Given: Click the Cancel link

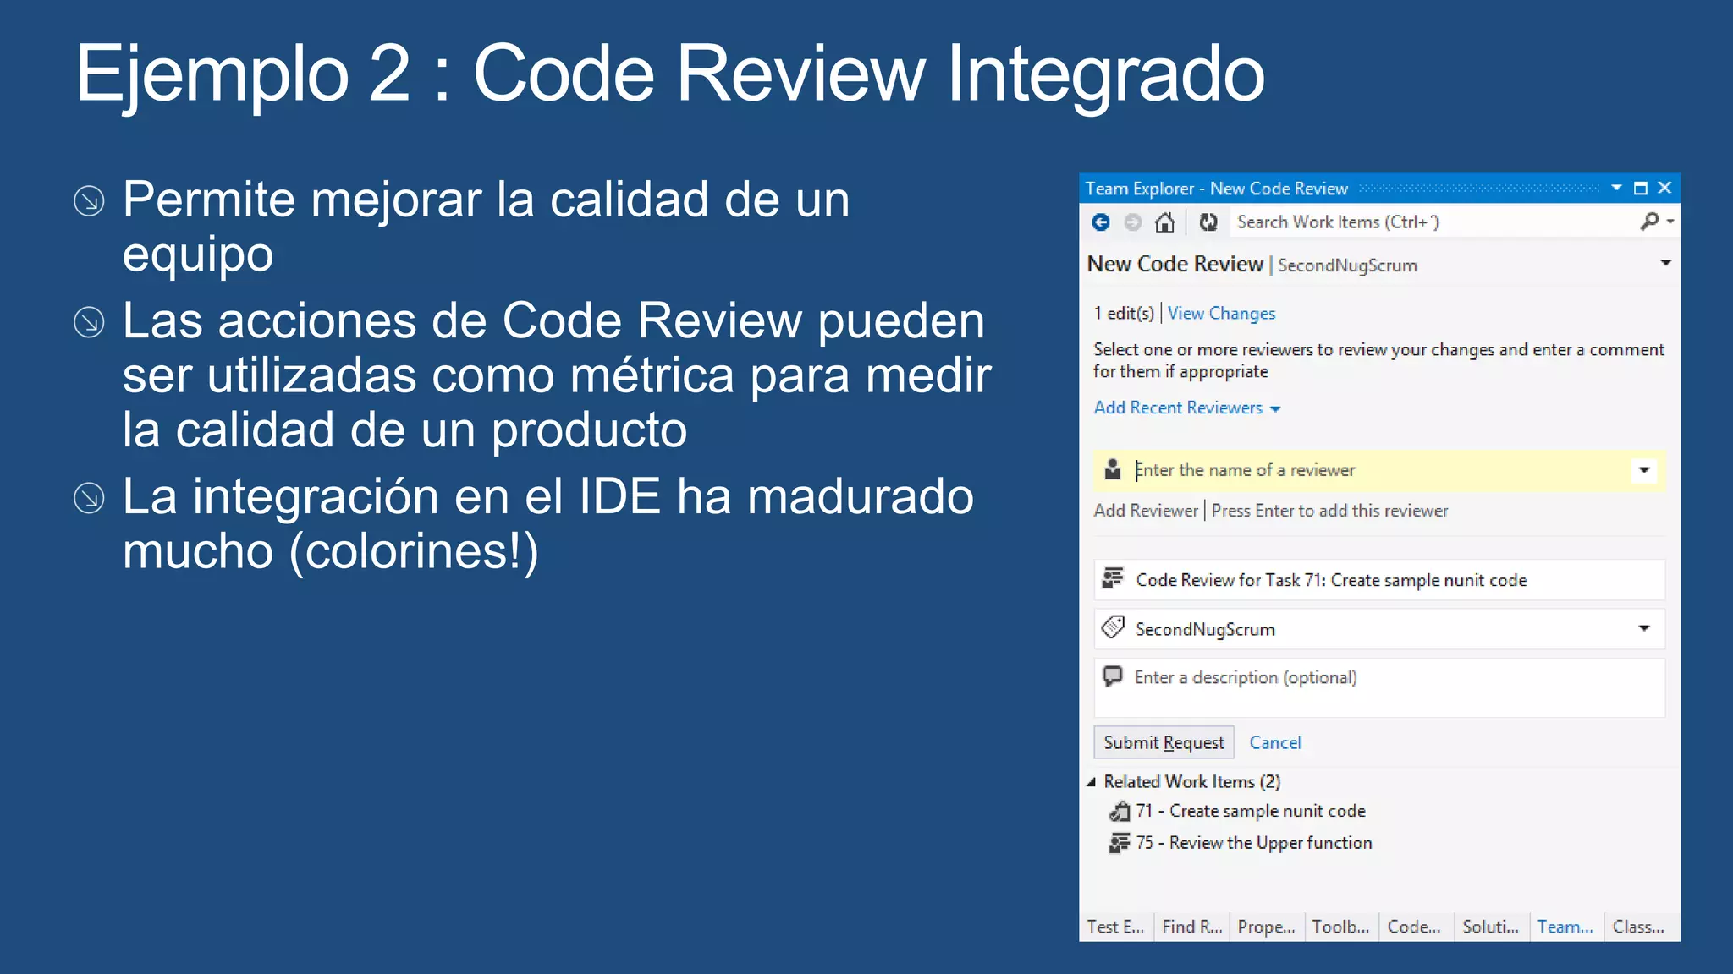Looking at the screenshot, I should (1275, 742).
